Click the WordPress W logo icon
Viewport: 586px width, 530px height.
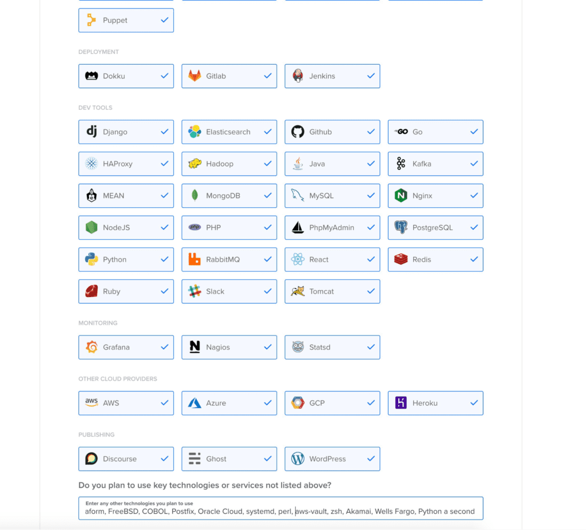click(x=298, y=458)
